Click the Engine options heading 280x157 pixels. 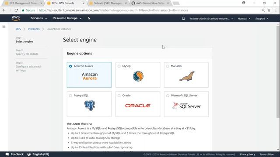(x=79, y=53)
